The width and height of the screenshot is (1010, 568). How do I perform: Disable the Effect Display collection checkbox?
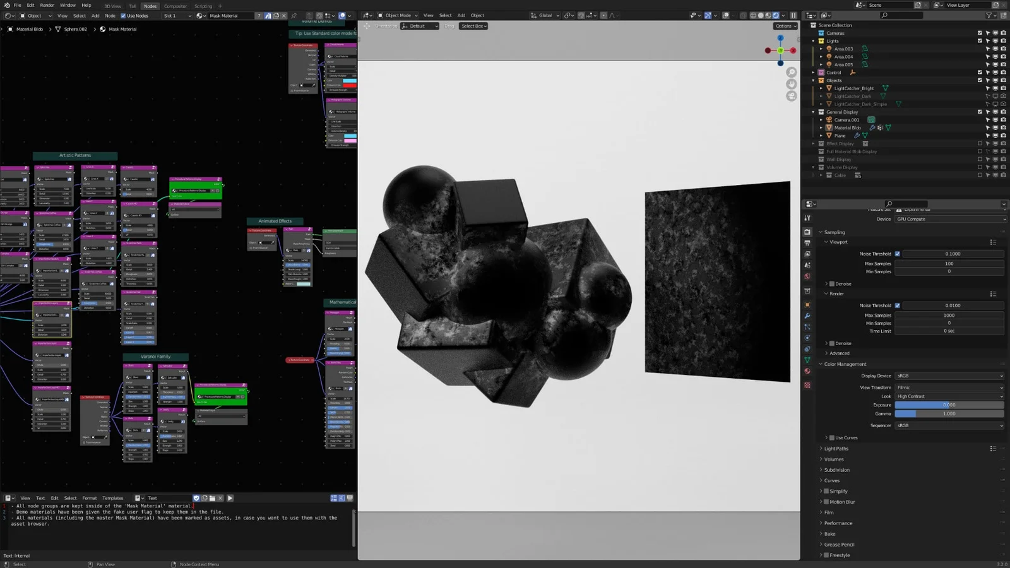point(979,143)
